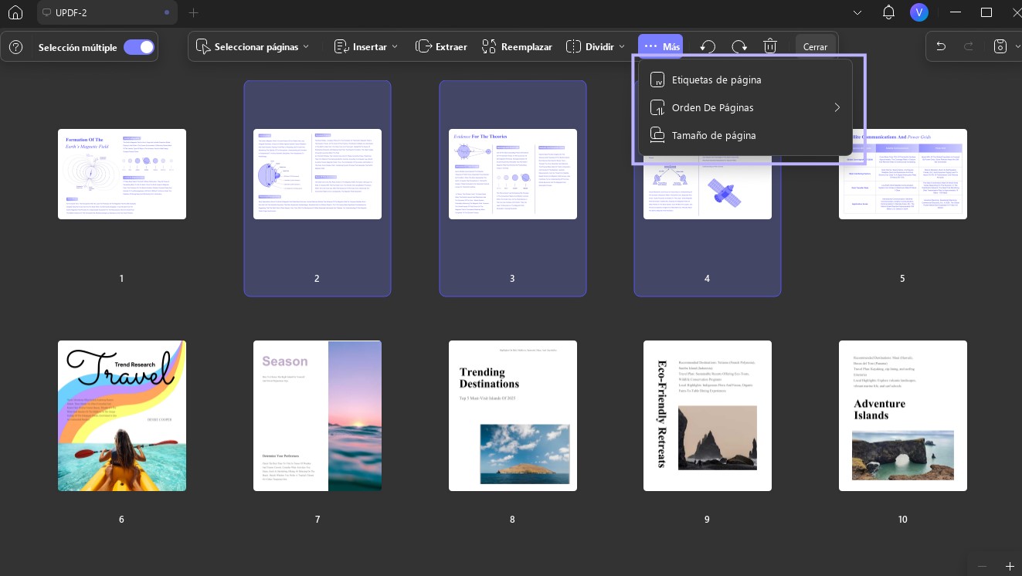Viewport: 1022px width, 576px height.
Task: Open the Seleccionar páginas dropdown
Action: click(253, 47)
